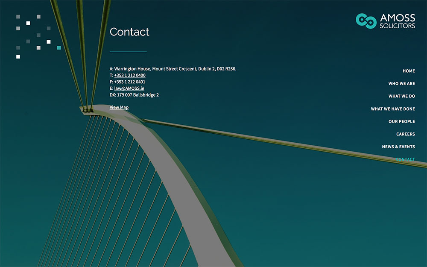Navigate to the HOME menu item
Screen dimensions: 427x267
click(409, 71)
